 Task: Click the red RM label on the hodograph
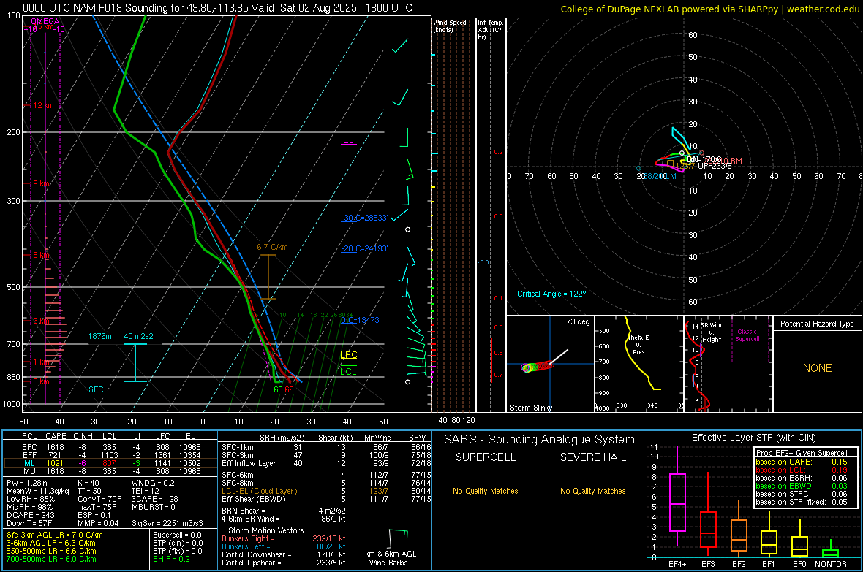[x=736, y=161]
